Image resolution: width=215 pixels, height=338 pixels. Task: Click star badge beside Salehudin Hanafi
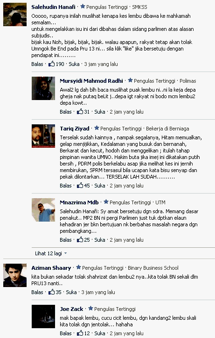click(83, 7)
